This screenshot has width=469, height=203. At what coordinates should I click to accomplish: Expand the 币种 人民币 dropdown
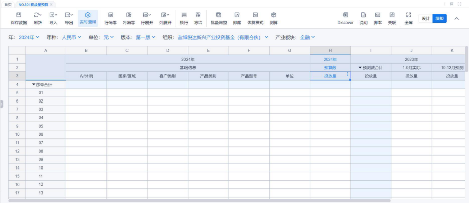click(x=71, y=37)
